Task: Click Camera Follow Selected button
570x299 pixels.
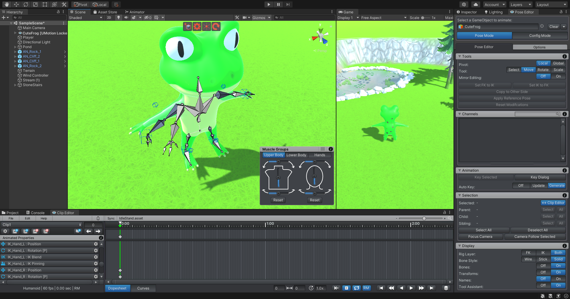Action: pos(535,237)
